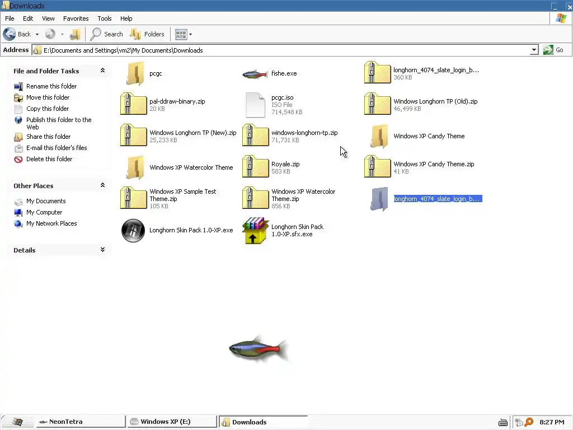The width and height of the screenshot is (573, 430).
Task: Open the Edit menu
Action: 28,18
